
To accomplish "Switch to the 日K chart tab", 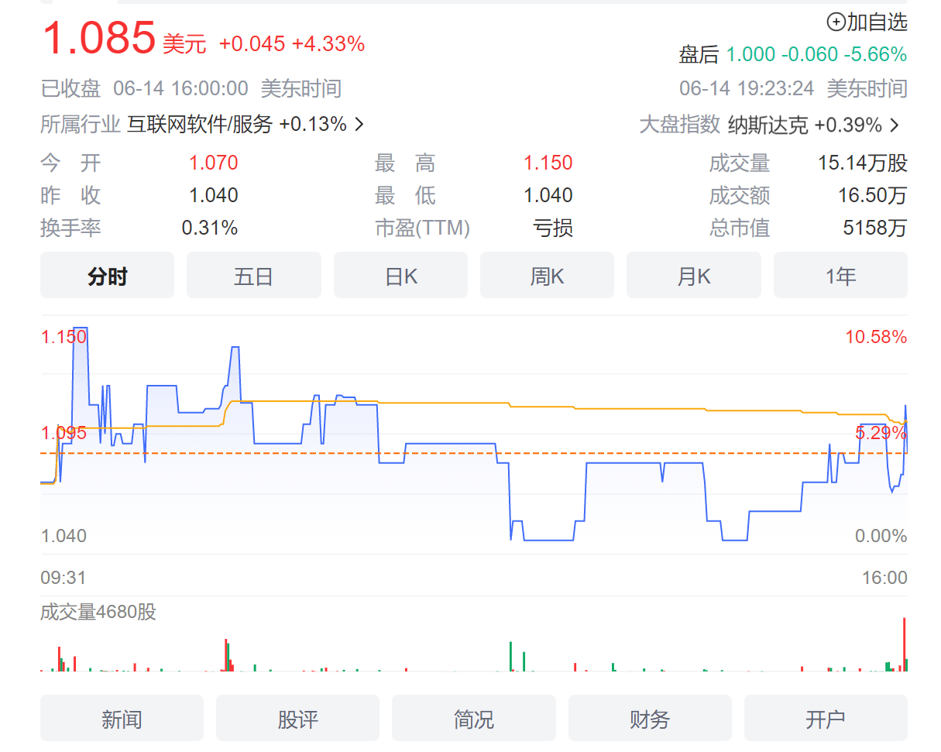I will tap(400, 276).
